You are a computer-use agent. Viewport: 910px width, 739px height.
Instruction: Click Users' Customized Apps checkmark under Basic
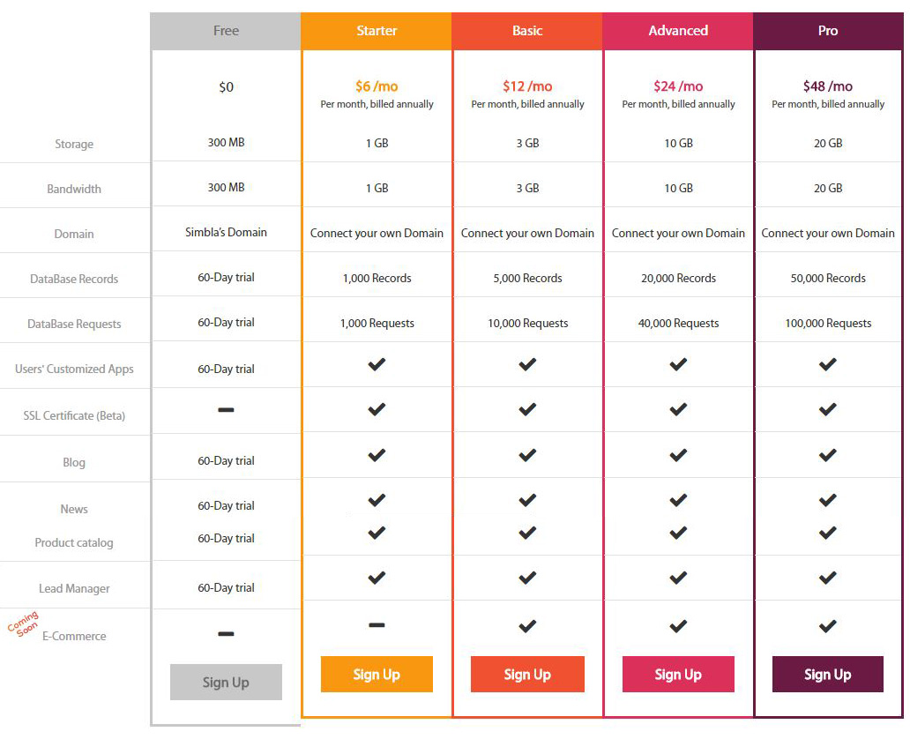point(527,364)
